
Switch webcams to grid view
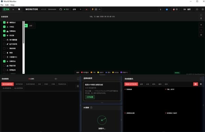(x=195, y=84)
